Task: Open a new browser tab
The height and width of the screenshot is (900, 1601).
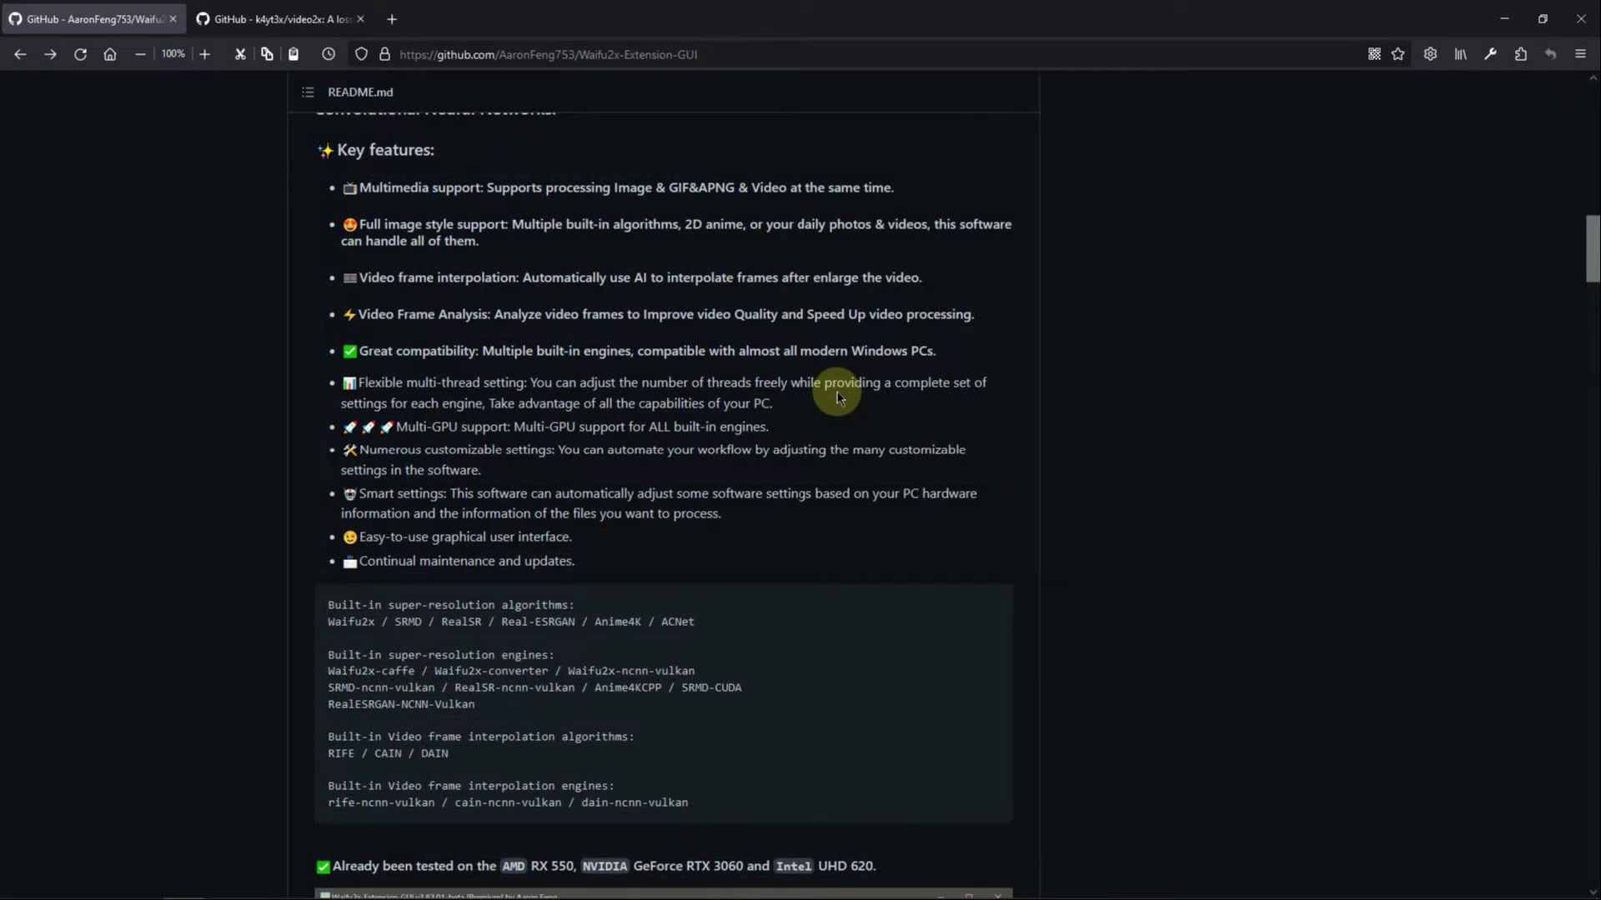Action: coord(392,19)
